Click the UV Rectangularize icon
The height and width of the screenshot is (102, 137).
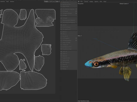click(61, 41)
